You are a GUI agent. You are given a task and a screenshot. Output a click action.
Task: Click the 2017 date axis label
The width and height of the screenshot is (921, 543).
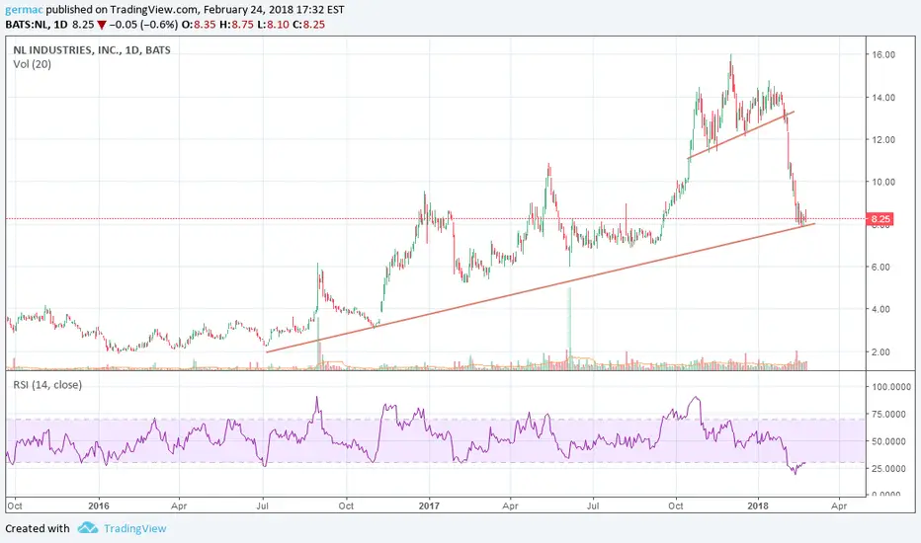(x=429, y=505)
